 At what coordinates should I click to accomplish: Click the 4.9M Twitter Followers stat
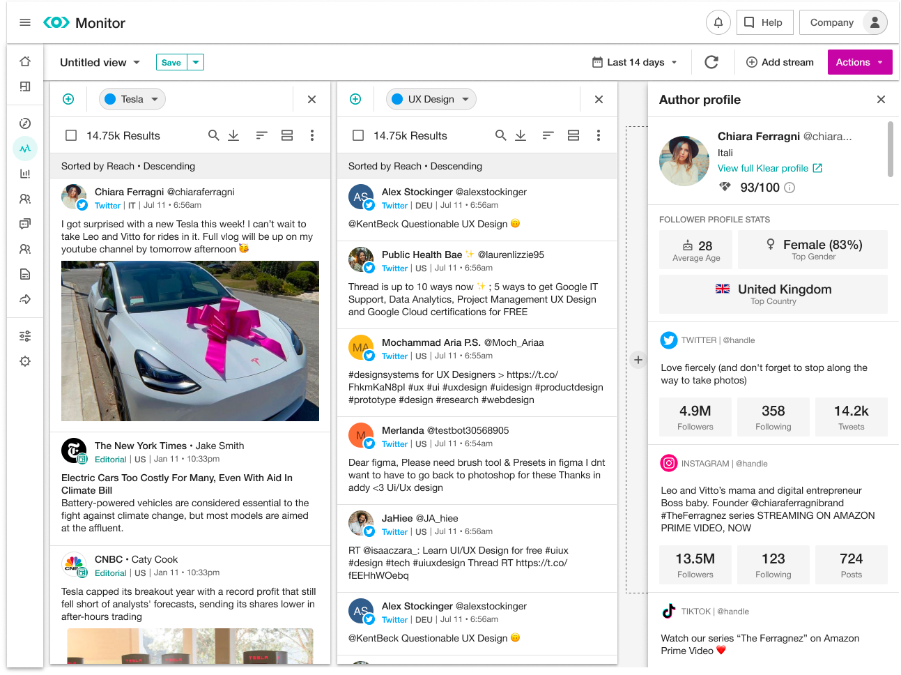click(x=695, y=417)
